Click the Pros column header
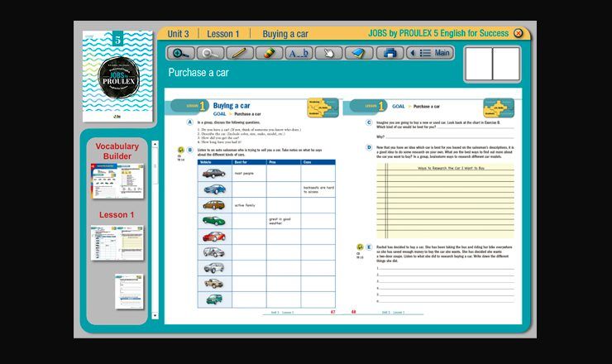This screenshot has width=612, height=364. [x=284, y=162]
